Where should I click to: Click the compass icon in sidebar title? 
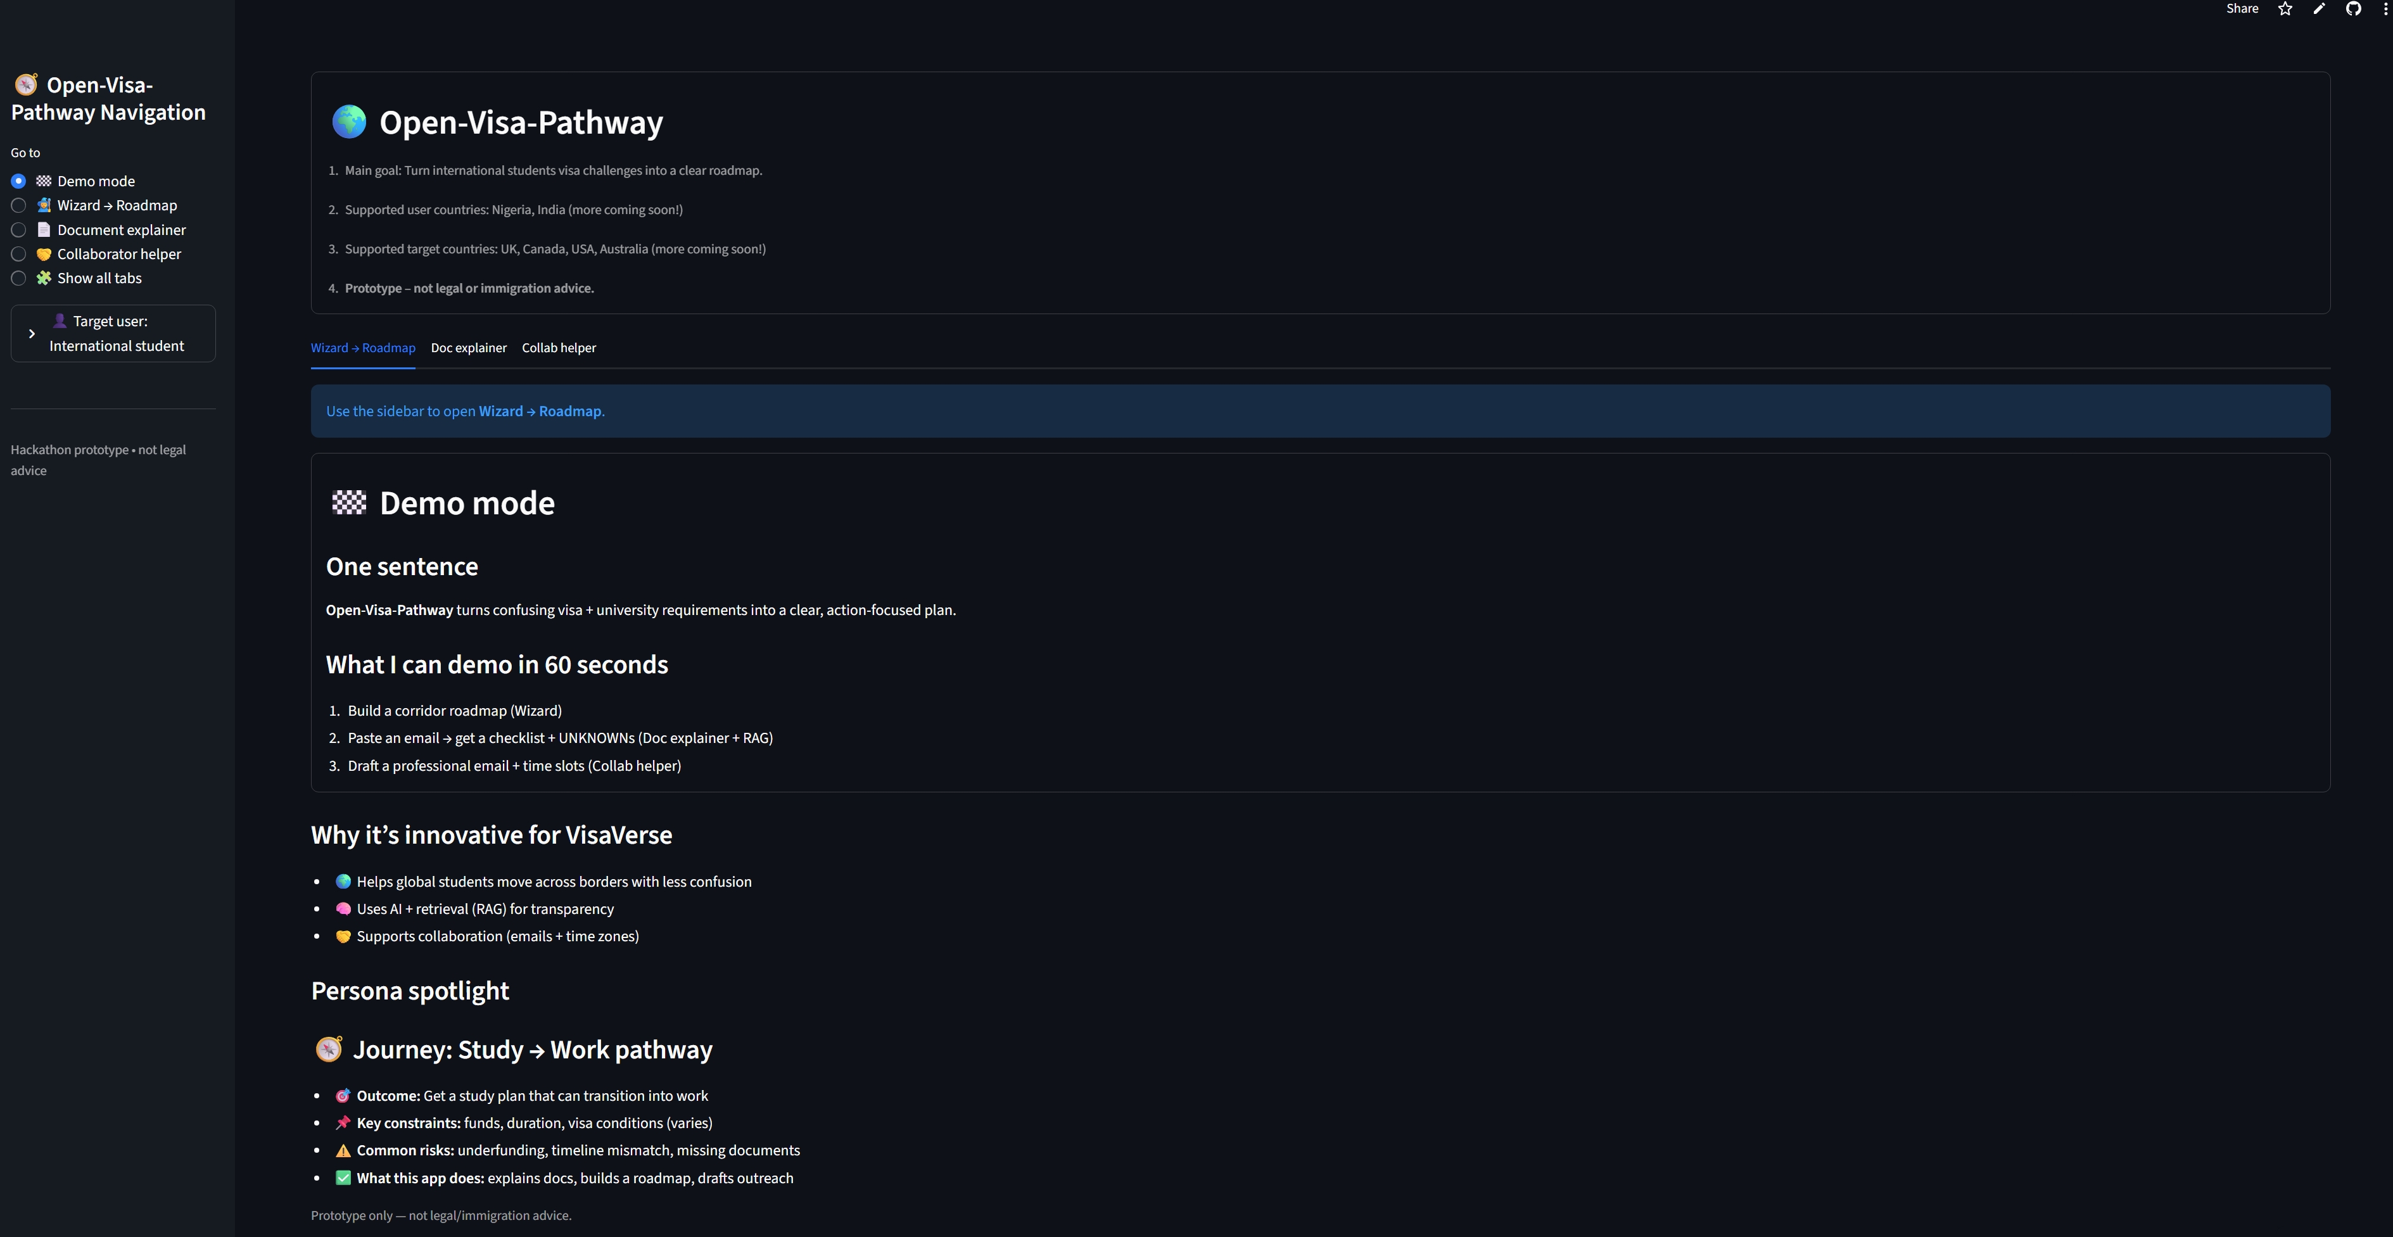pyautogui.click(x=26, y=84)
